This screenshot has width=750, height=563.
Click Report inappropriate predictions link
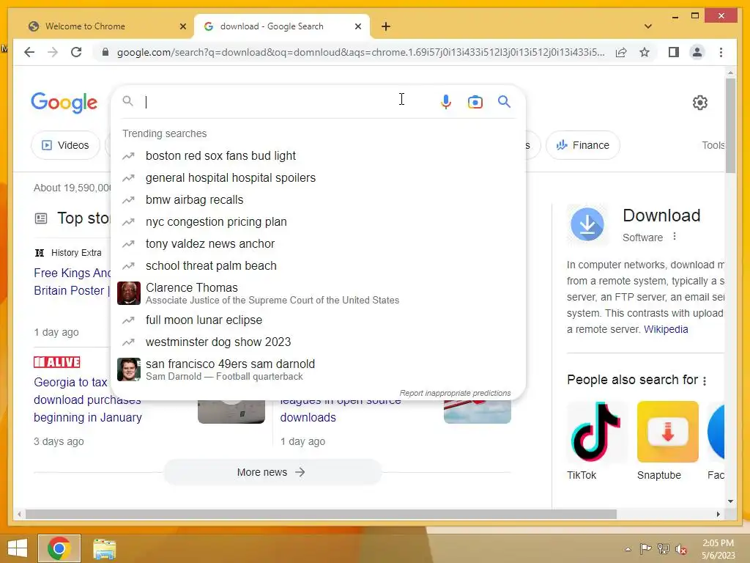click(455, 393)
